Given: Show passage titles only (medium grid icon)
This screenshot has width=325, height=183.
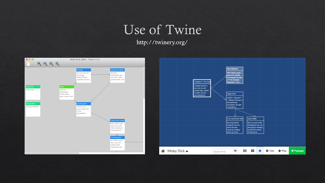Looking at the screenshot, I should [253, 151].
